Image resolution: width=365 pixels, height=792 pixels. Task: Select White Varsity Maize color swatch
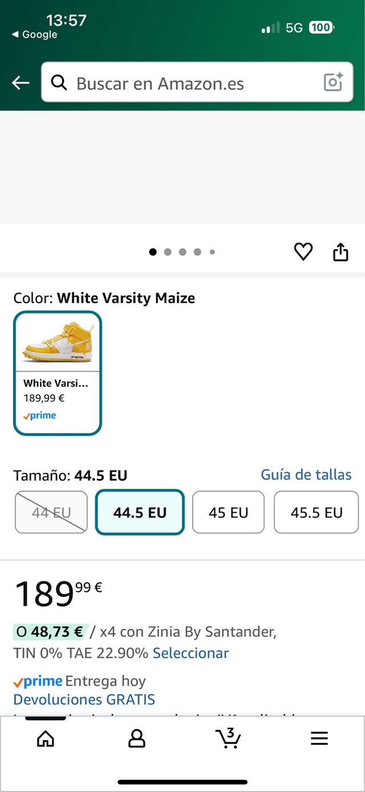point(58,373)
